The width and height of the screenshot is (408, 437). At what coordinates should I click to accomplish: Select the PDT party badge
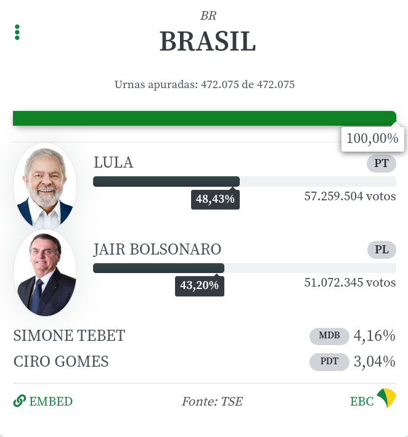[x=329, y=362]
